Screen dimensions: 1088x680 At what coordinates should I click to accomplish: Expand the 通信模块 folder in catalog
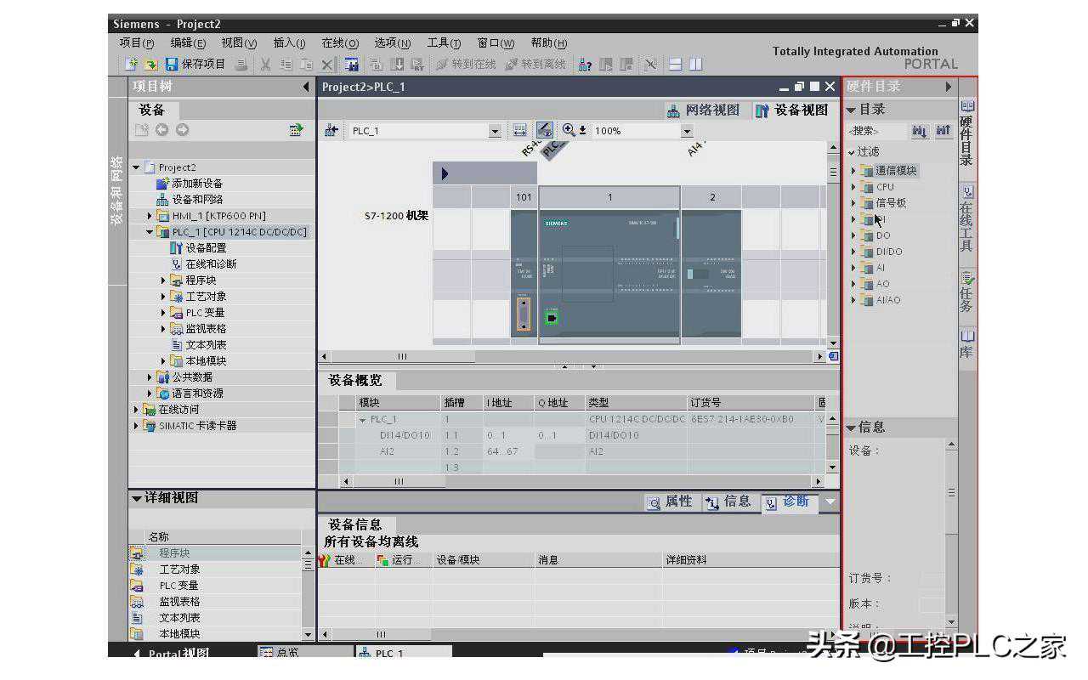pyautogui.click(x=853, y=171)
